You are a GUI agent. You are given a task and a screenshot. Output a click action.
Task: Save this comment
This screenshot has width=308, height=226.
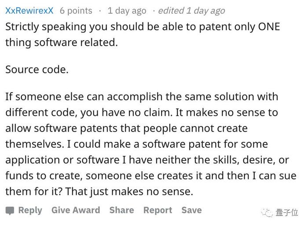click(191, 210)
